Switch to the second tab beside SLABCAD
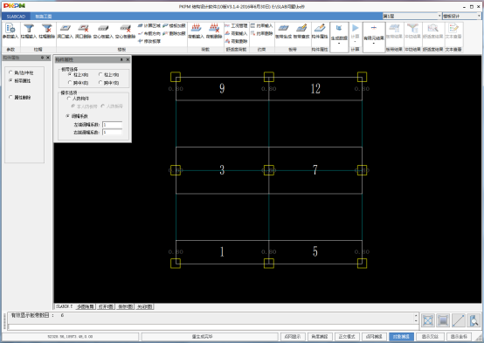 pos(44,17)
